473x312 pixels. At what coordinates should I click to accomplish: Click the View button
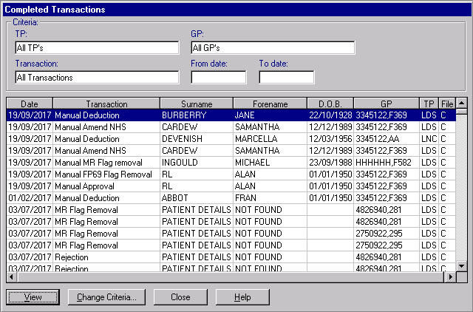(x=33, y=297)
